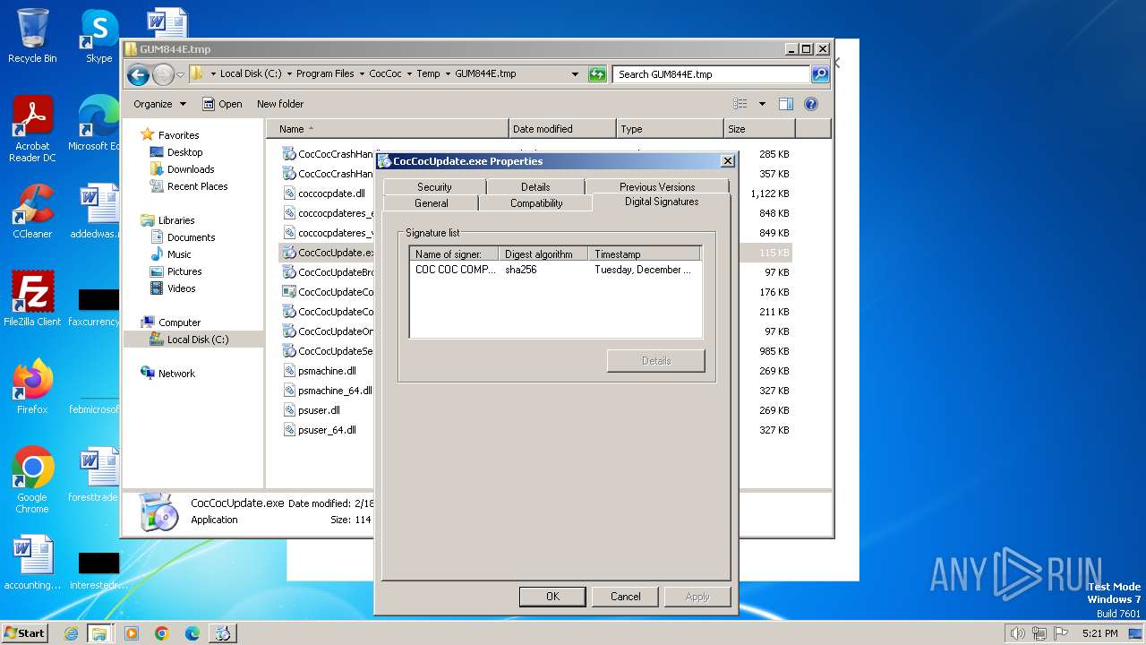Open Windows Media Player taskbar icon
The image size is (1146, 645).
coord(132,633)
